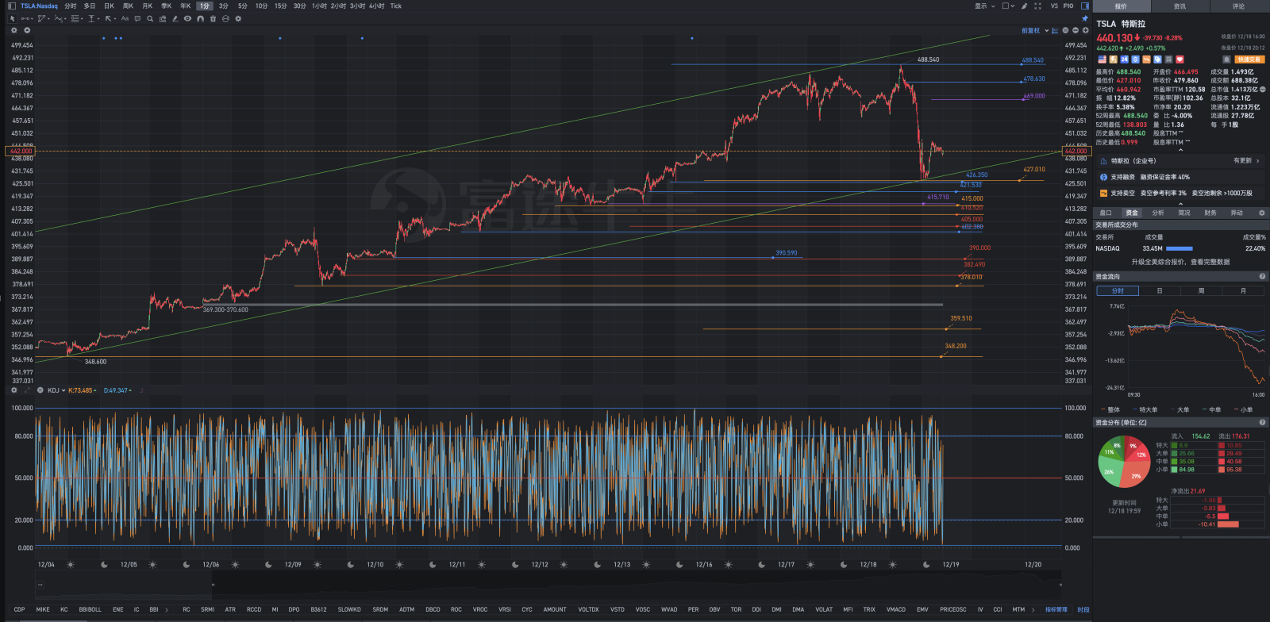Screen dimensions: 1270x622
Task: Switch to the 5分 timeframe
Action: 242,6
